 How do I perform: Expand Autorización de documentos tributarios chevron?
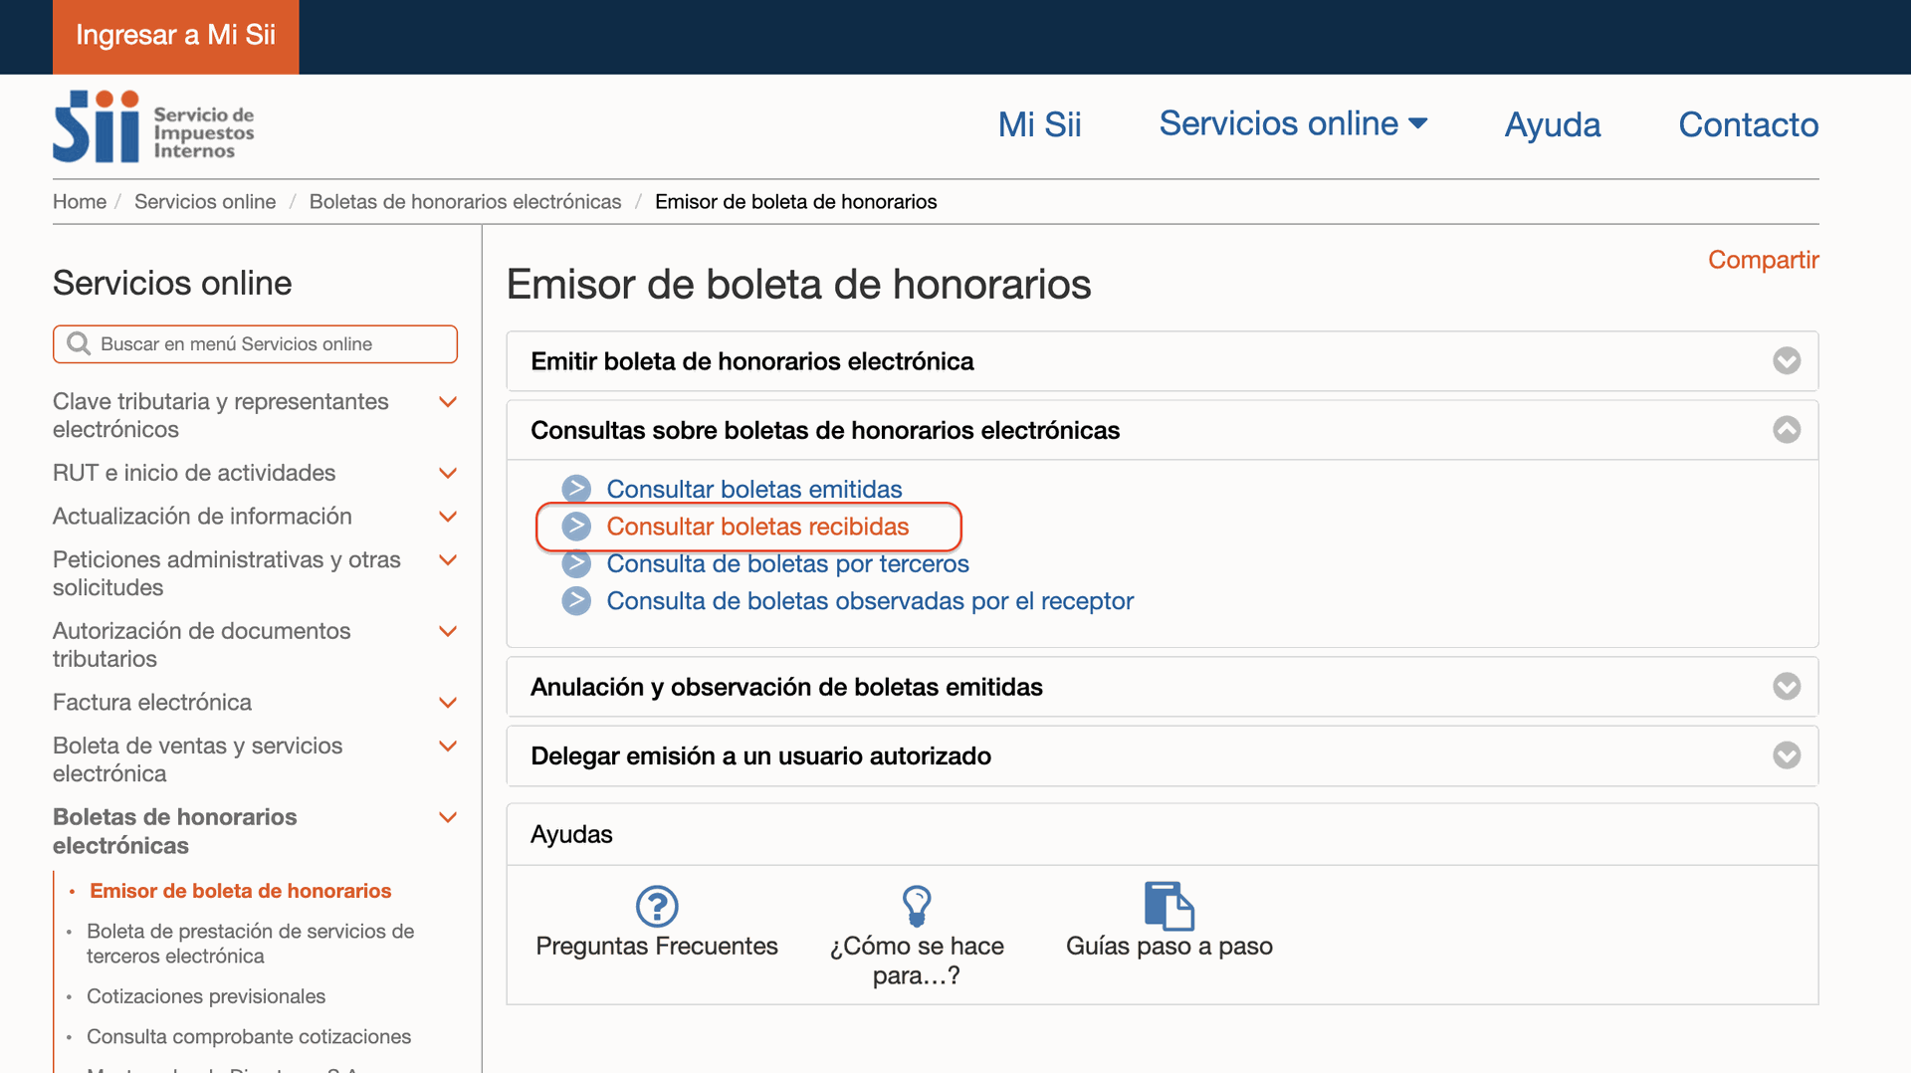pyautogui.click(x=448, y=631)
